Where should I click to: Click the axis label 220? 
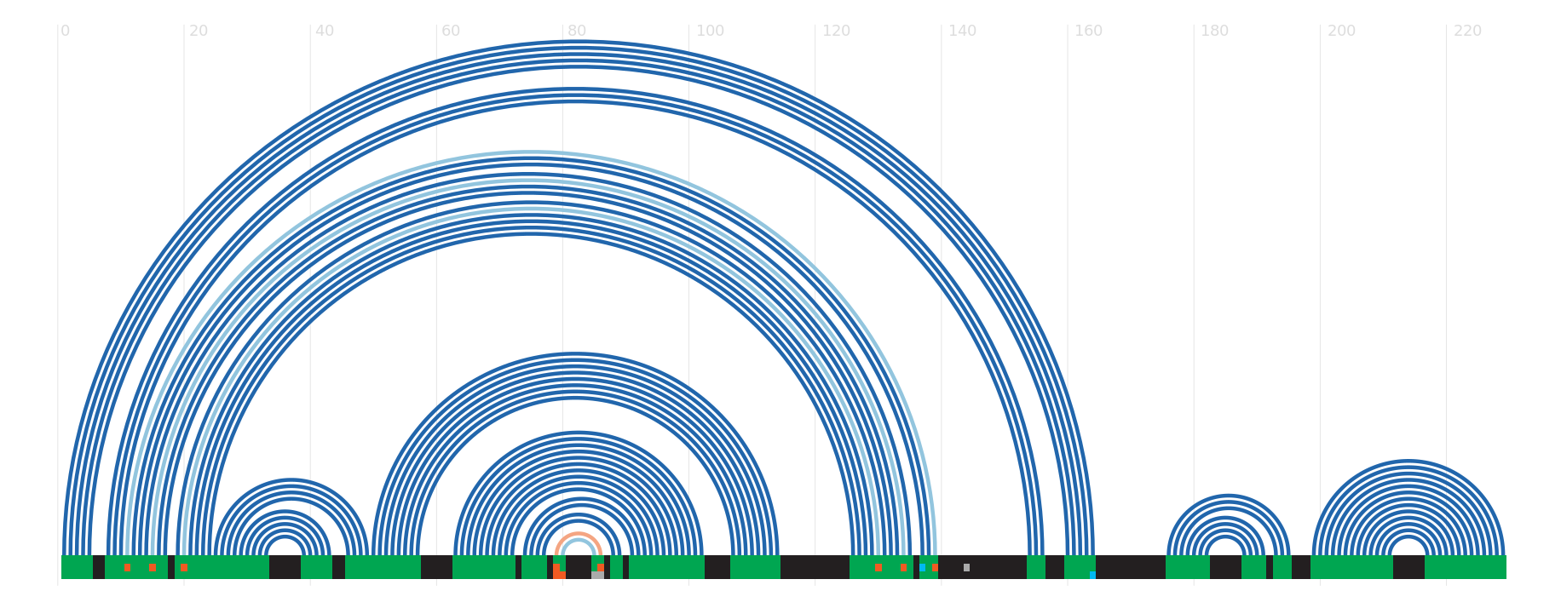click(x=1468, y=32)
